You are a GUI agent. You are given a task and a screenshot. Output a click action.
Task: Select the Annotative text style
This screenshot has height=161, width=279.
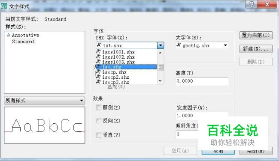(x=25, y=35)
